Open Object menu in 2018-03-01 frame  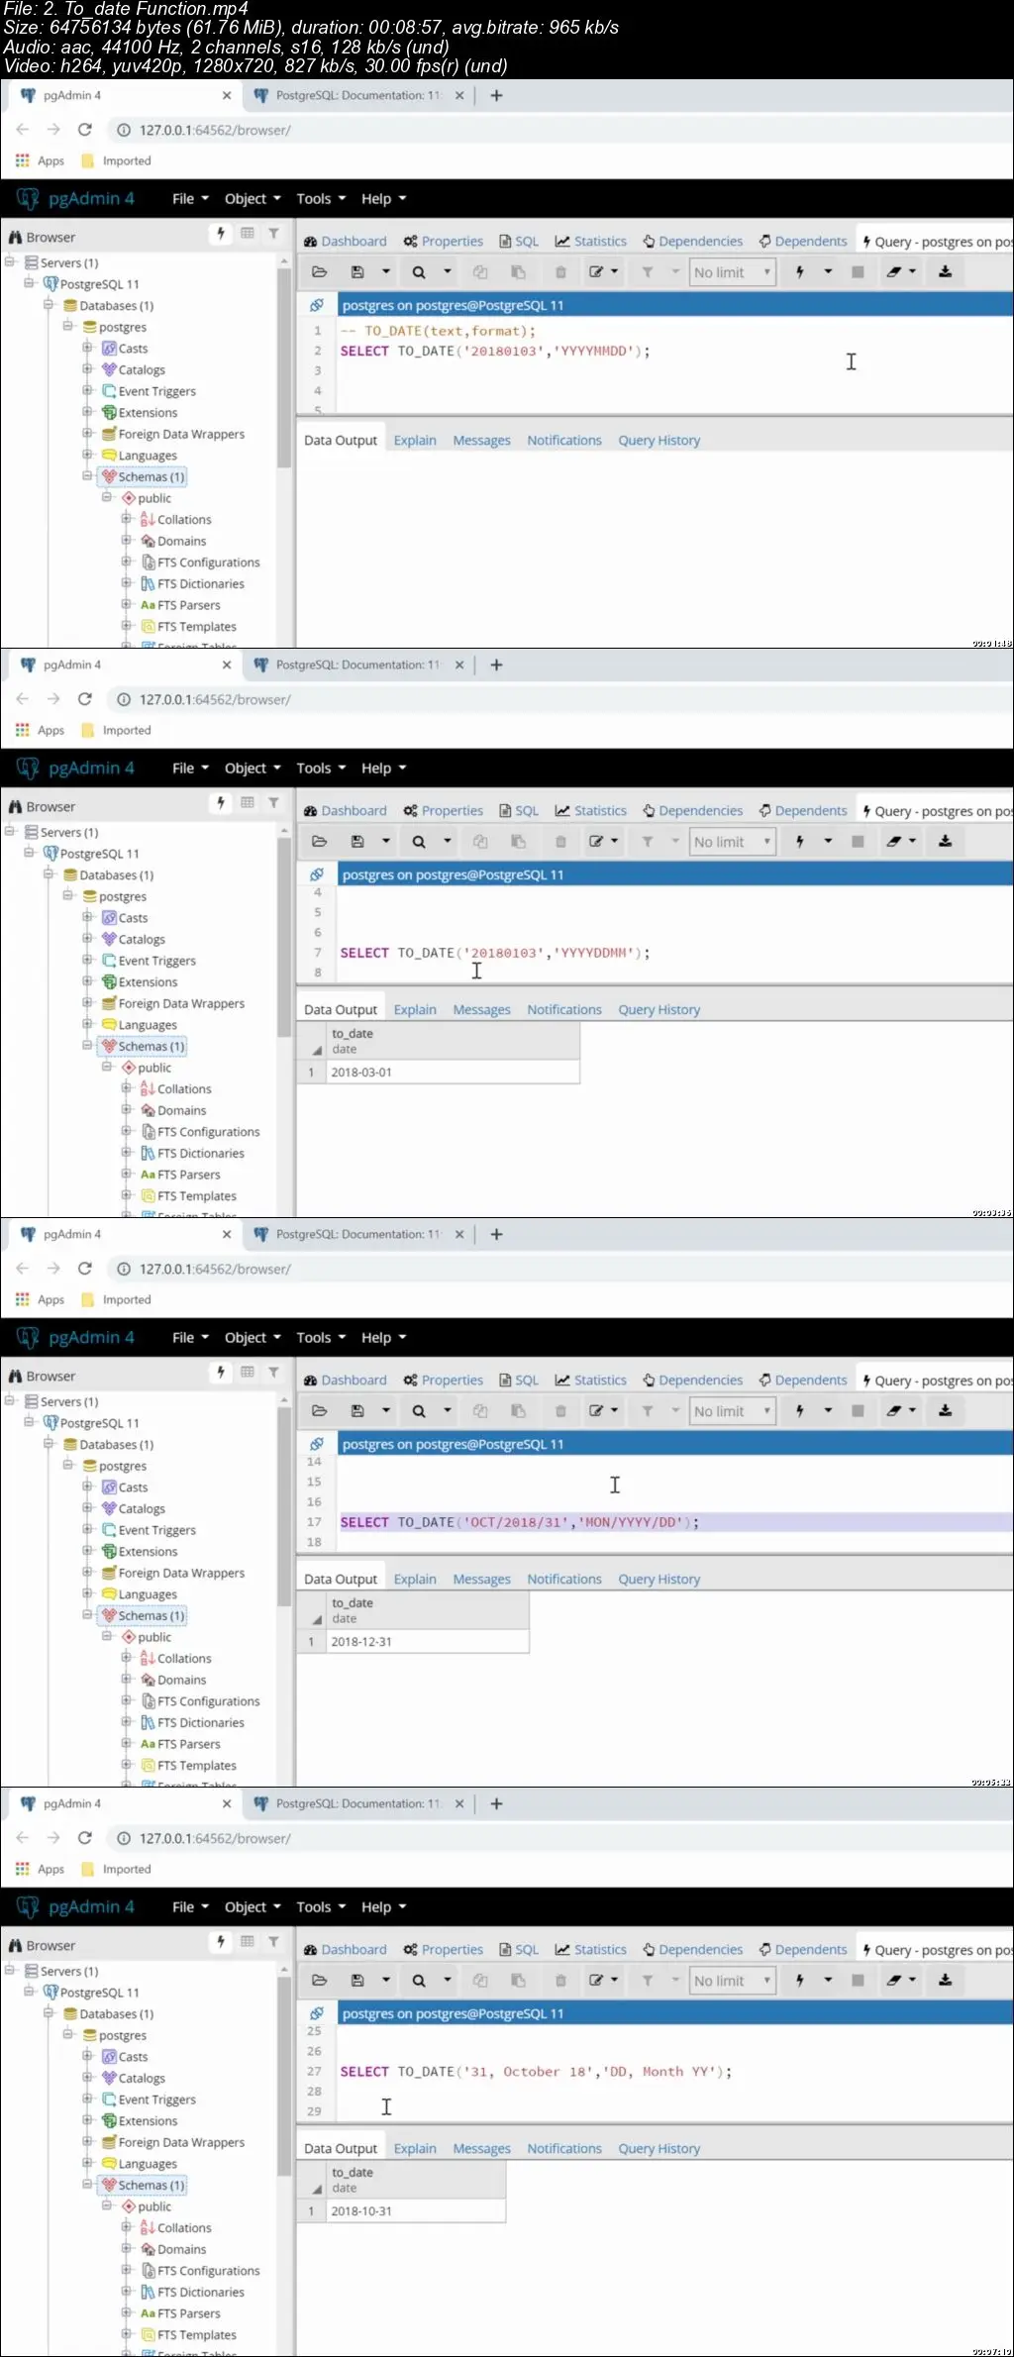click(253, 769)
